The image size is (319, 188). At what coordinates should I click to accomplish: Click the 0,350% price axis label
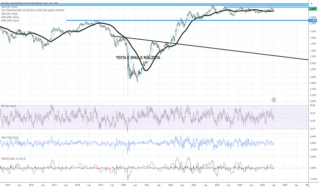click(x=313, y=95)
